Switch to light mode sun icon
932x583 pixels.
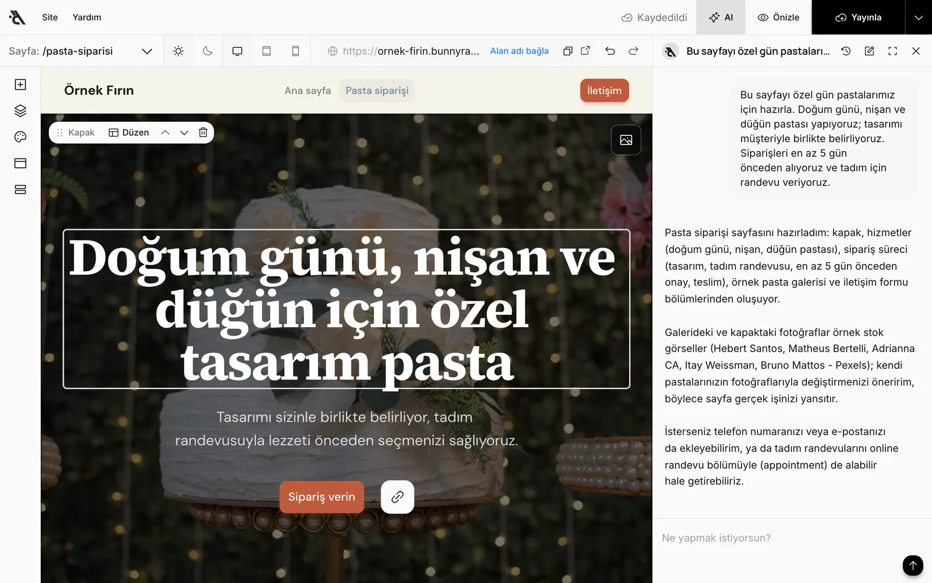(178, 51)
